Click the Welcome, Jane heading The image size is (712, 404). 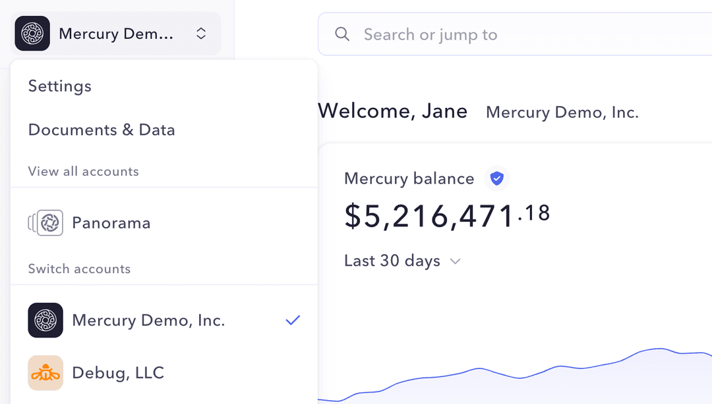coord(393,111)
